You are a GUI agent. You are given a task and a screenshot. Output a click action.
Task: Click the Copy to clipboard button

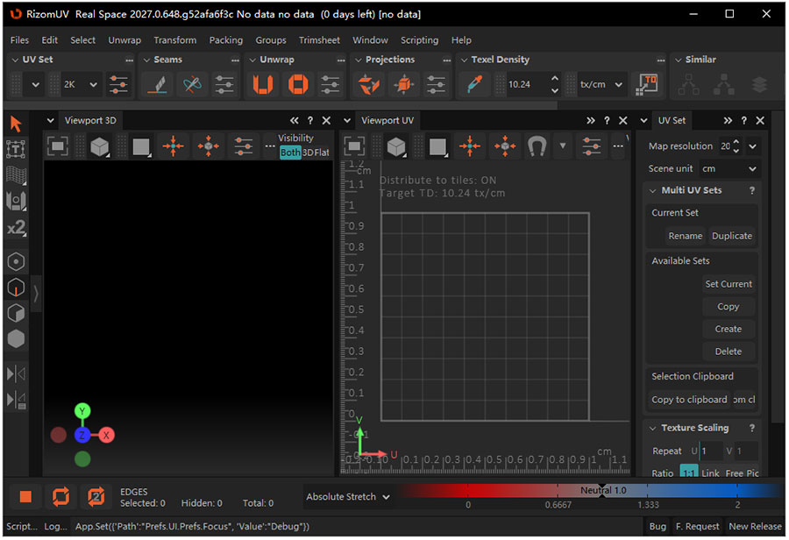(689, 400)
